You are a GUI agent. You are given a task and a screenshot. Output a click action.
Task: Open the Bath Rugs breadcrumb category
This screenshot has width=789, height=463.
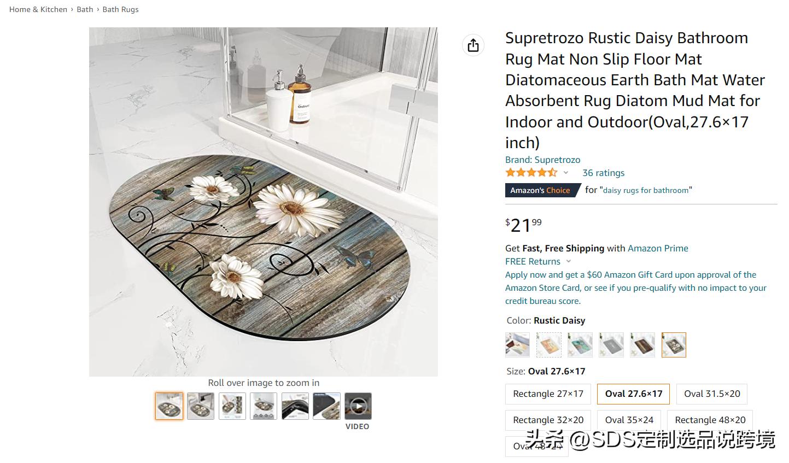coord(121,9)
